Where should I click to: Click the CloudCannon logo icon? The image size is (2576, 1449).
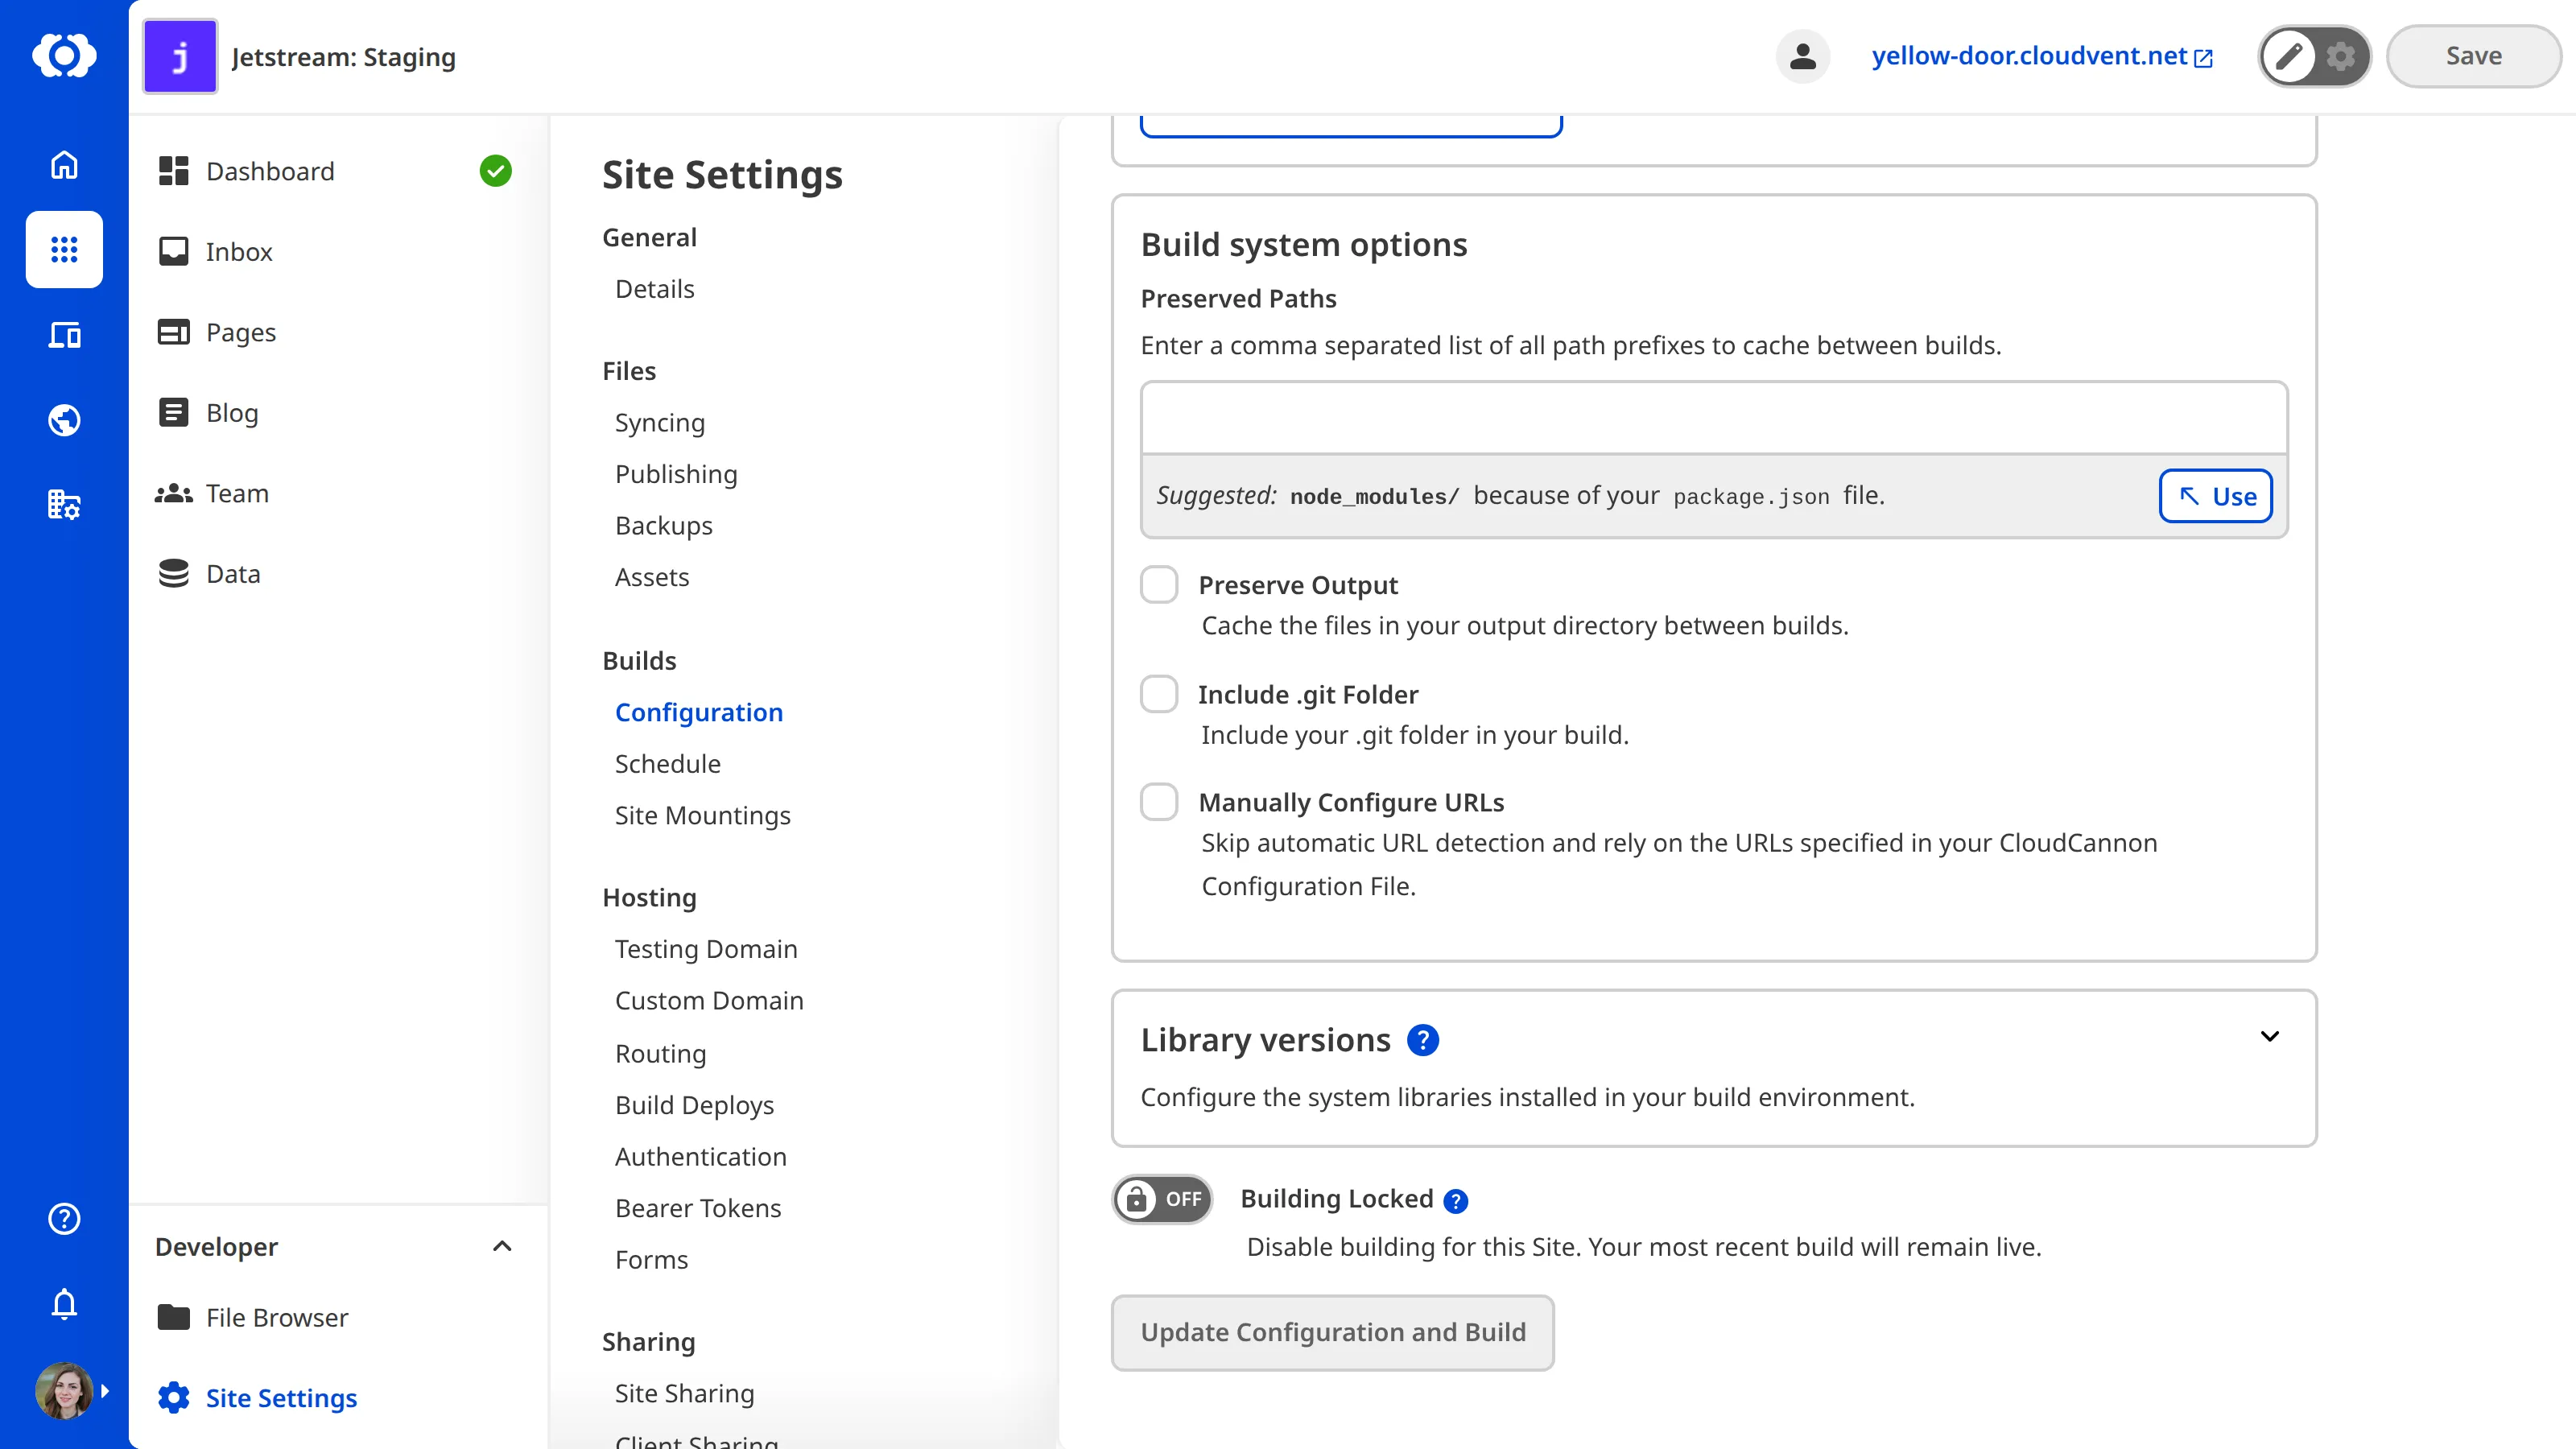point(64,56)
